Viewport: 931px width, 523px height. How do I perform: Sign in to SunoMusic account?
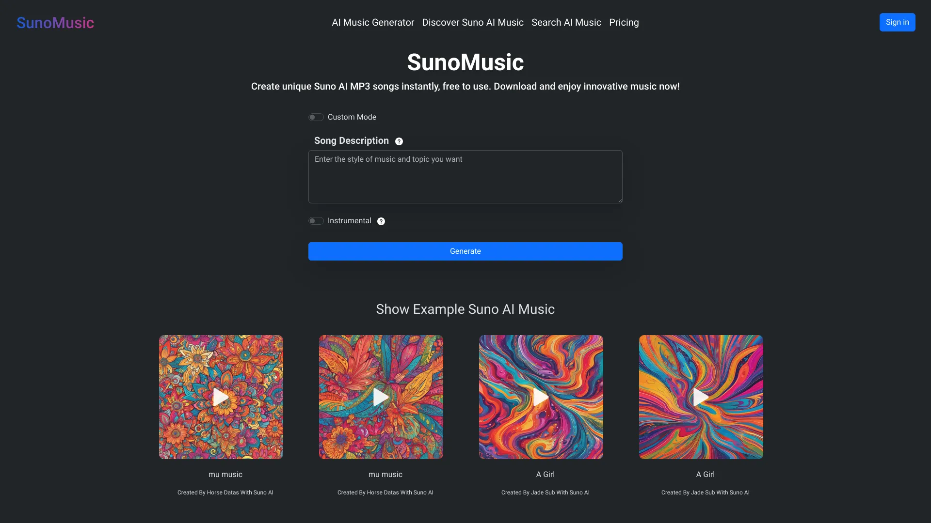click(x=897, y=22)
